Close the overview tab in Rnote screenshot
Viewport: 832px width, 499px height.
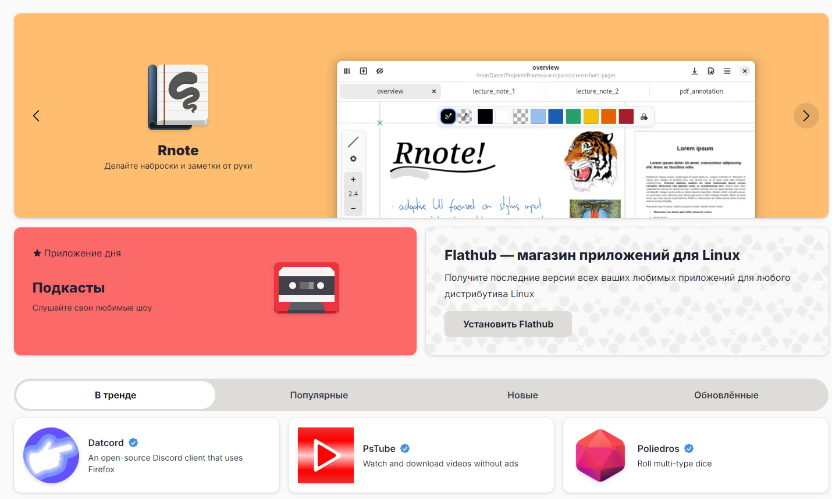tap(434, 91)
